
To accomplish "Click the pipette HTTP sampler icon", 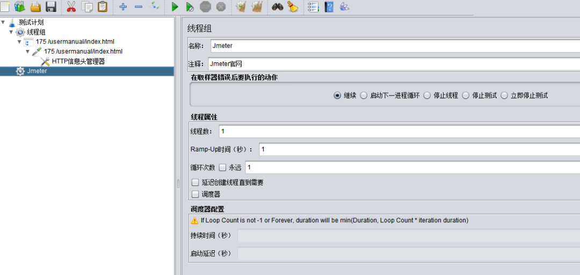I will pyautogui.click(x=37, y=52).
